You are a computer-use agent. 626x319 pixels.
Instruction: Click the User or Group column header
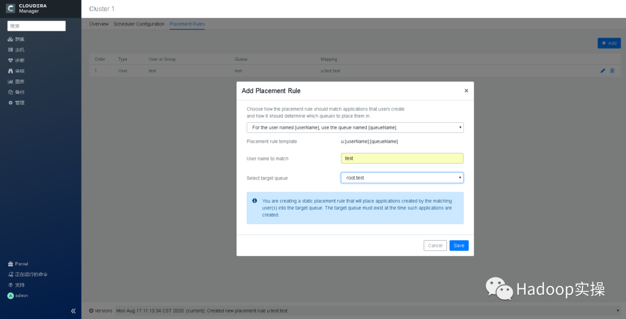[x=162, y=59]
